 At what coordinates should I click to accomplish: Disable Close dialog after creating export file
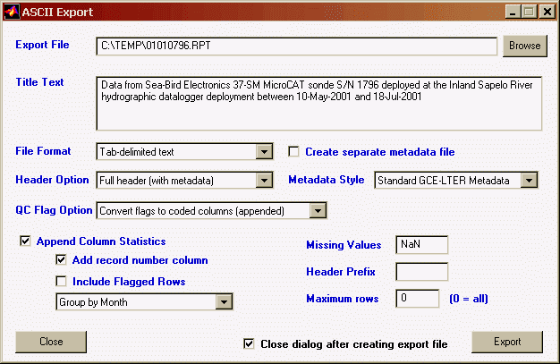pyautogui.click(x=249, y=343)
